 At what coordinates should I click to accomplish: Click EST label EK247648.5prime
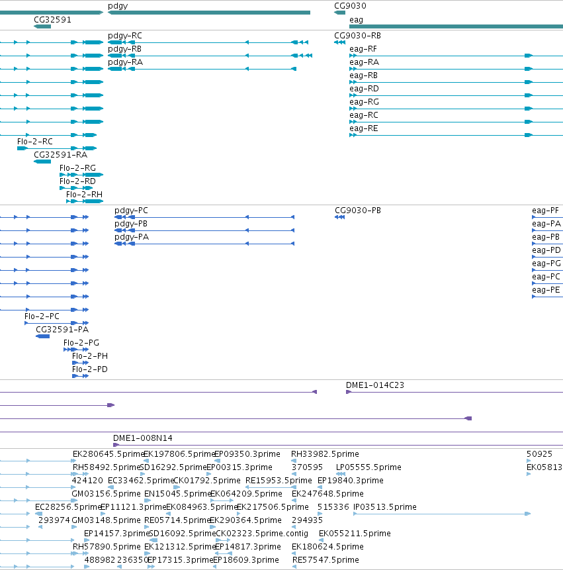pyautogui.click(x=327, y=494)
